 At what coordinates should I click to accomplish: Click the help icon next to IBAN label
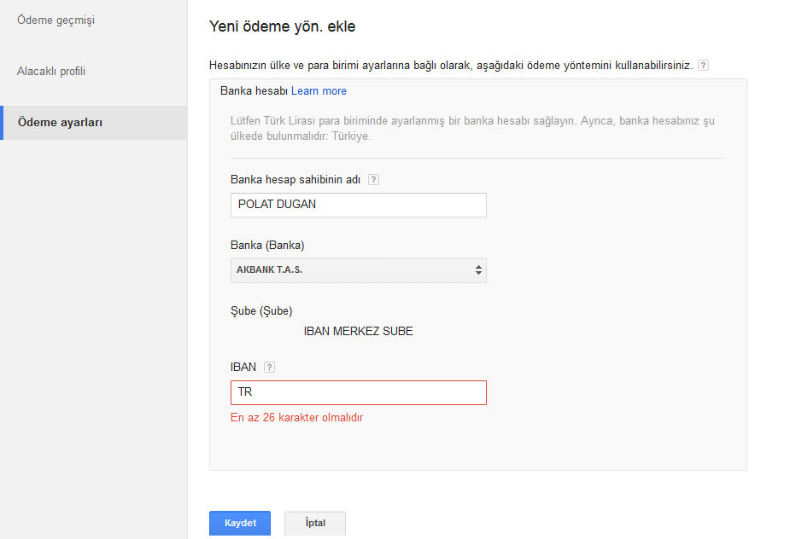(x=269, y=368)
